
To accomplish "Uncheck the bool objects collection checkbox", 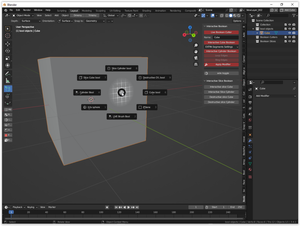I will [x=285, y=29].
